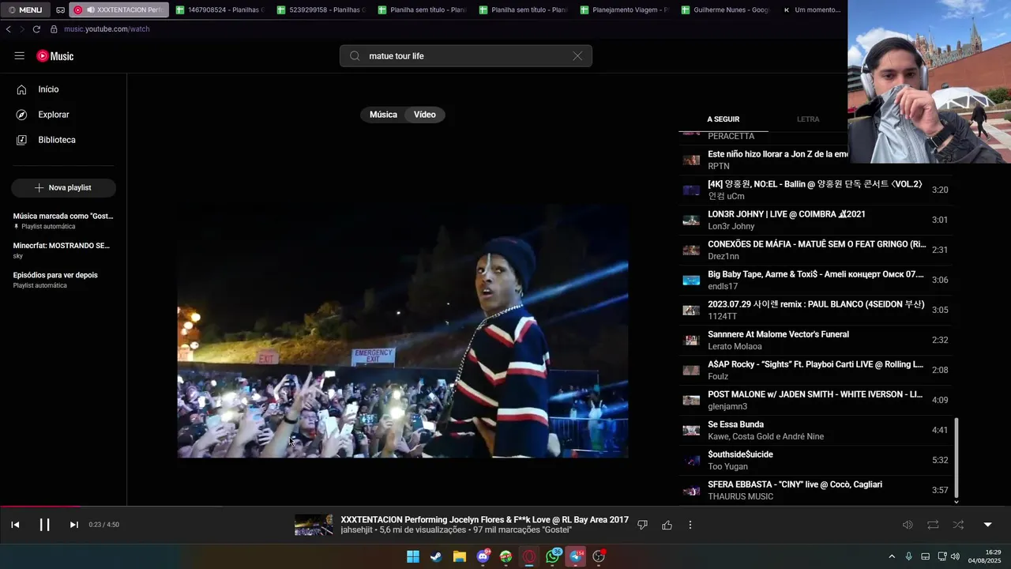Play Ballin NO:EL concert video in queue
1011x569 pixels.
click(x=817, y=190)
